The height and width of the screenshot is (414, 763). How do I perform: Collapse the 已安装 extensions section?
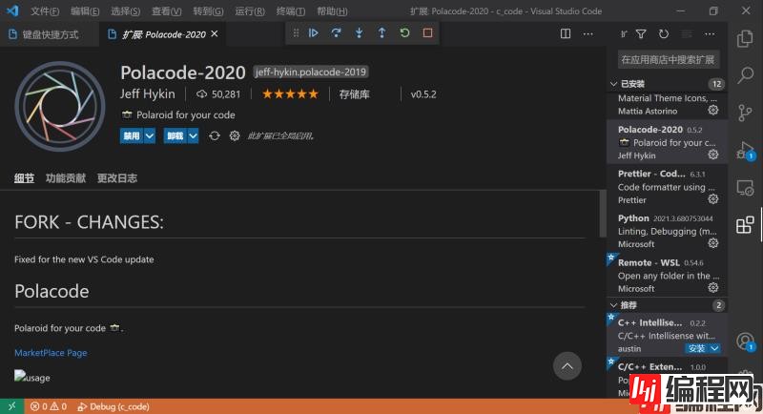coord(613,84)
